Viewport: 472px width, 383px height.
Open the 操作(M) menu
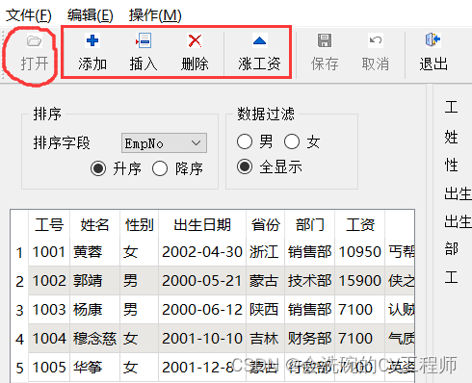[155, 15]
